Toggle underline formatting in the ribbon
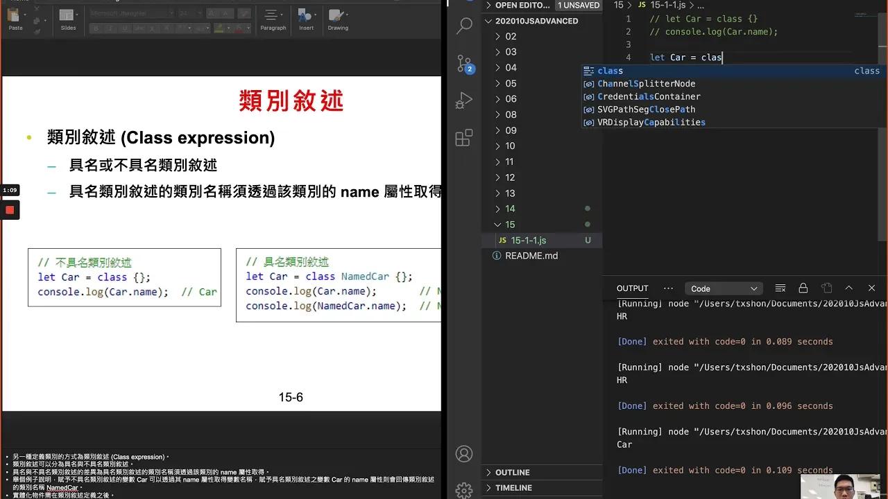Image resolution: width=888 pixels, height=499 pixels. point(125,28)
